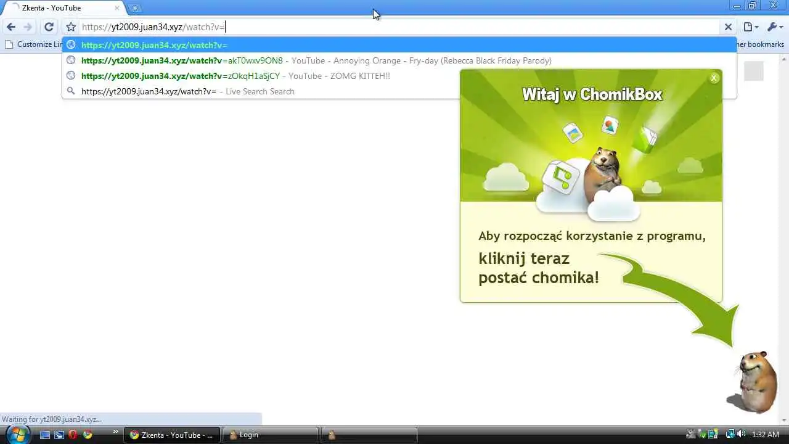Image resolution: width=789 pixels, height=444 pixels.
Task: Click the 1:32 AM system clock
Action: [x=766, y=435]
